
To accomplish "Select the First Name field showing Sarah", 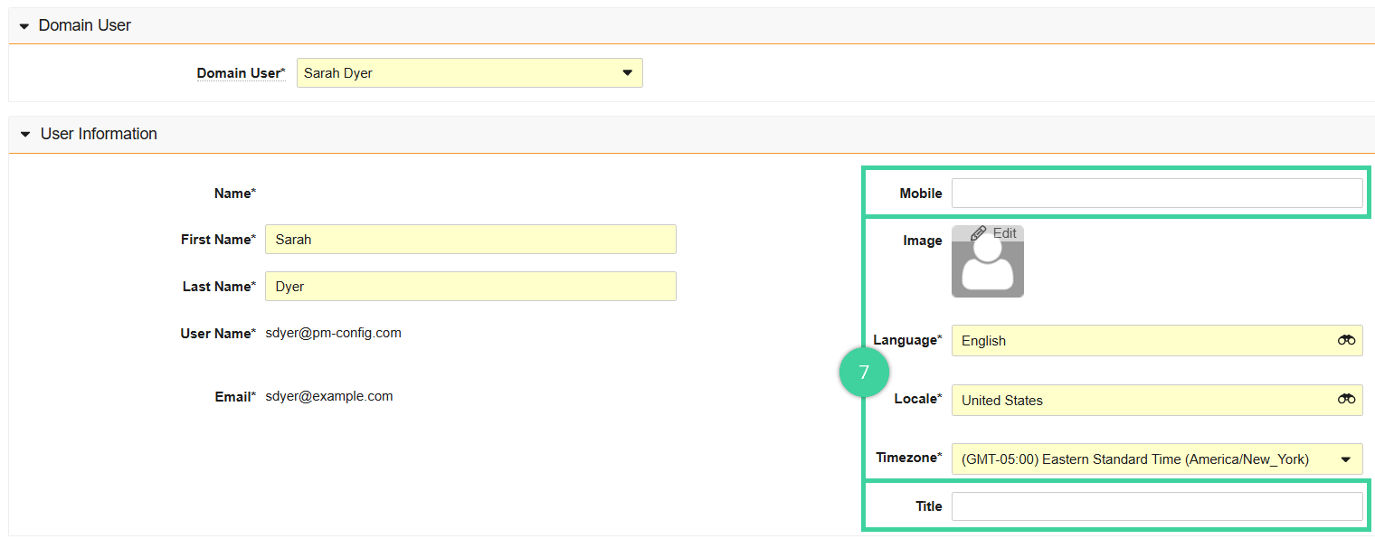I will tap(469, 239).
